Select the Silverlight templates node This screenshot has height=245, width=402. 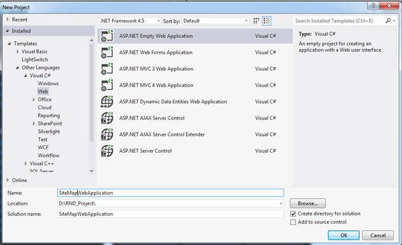click(49, 131)
